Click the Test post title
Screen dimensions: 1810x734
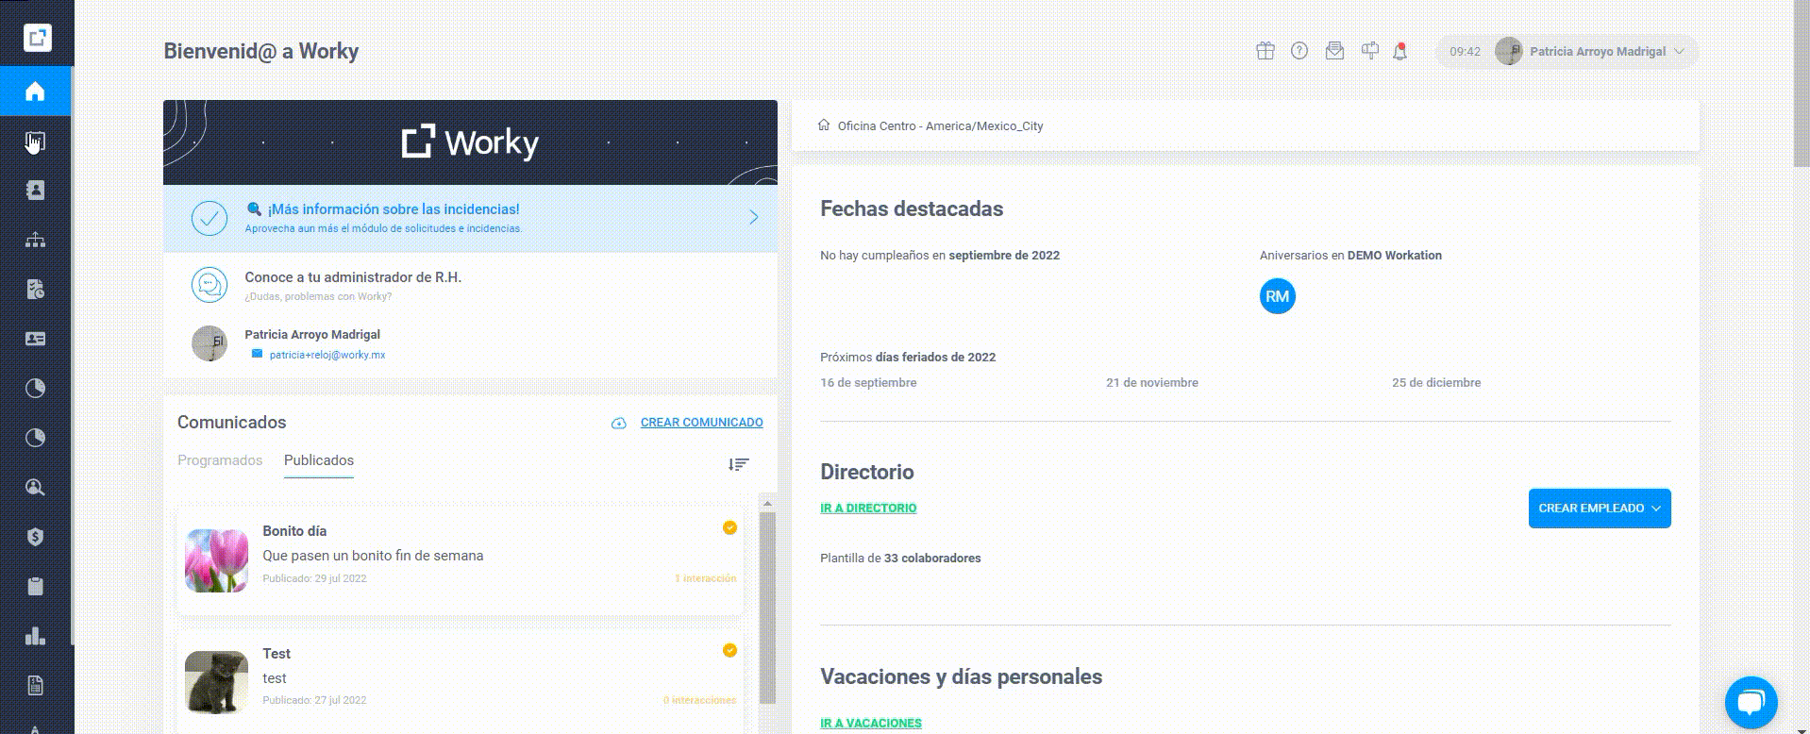point(277,654)
